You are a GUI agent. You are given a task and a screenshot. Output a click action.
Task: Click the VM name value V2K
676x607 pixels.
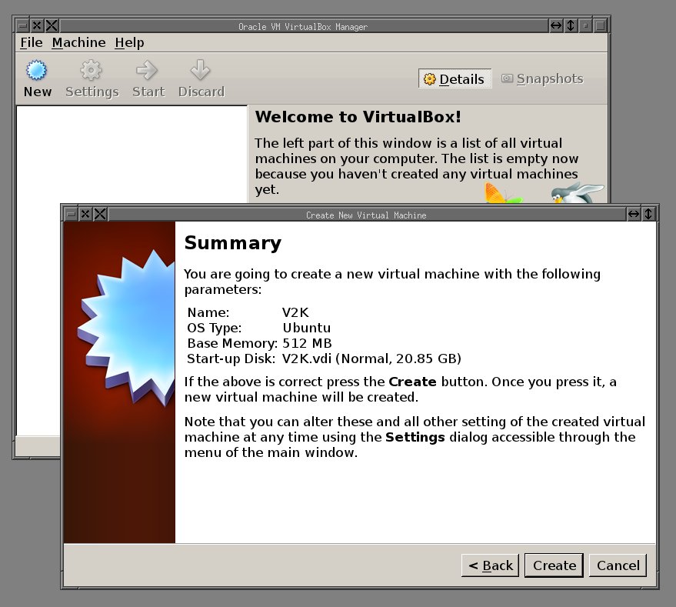295,312
